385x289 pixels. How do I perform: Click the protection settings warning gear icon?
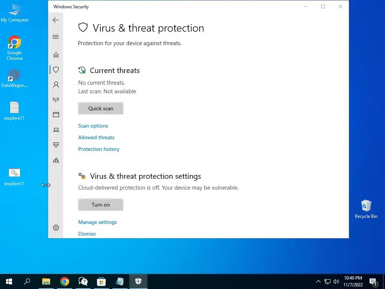[82, 176]
